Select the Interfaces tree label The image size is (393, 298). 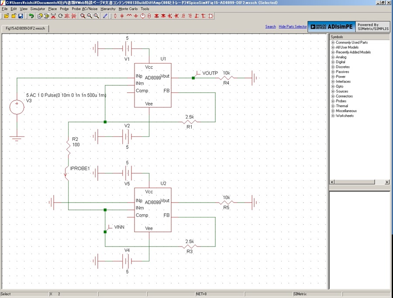(343, 81)
